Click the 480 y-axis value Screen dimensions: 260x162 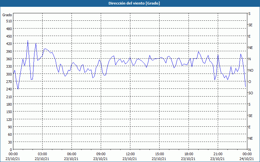point(9,29)
